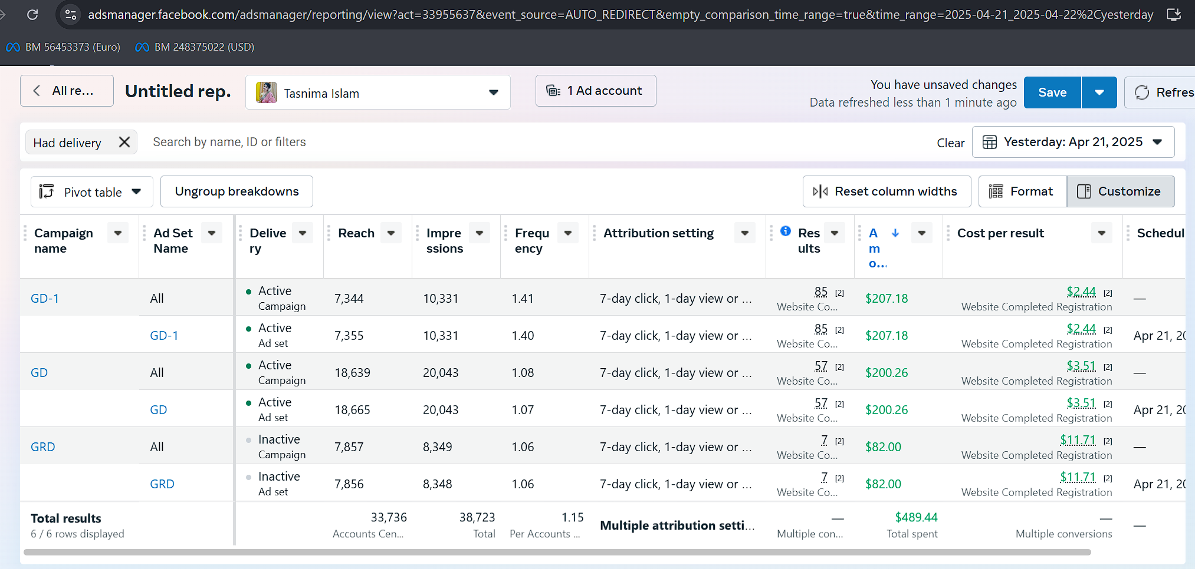Toggle the Customize panel

click(x=1120, y=191)
